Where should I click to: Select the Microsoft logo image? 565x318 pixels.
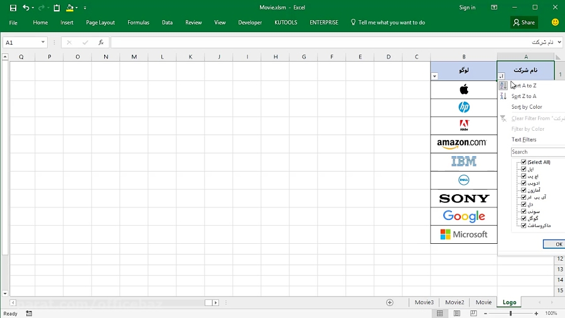pyautogui.click(x=464, y=234)
